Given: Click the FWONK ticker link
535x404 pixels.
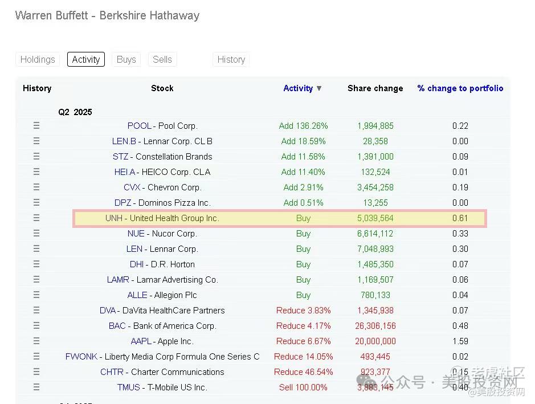Looking at the screenshot, I should [81, 357].
